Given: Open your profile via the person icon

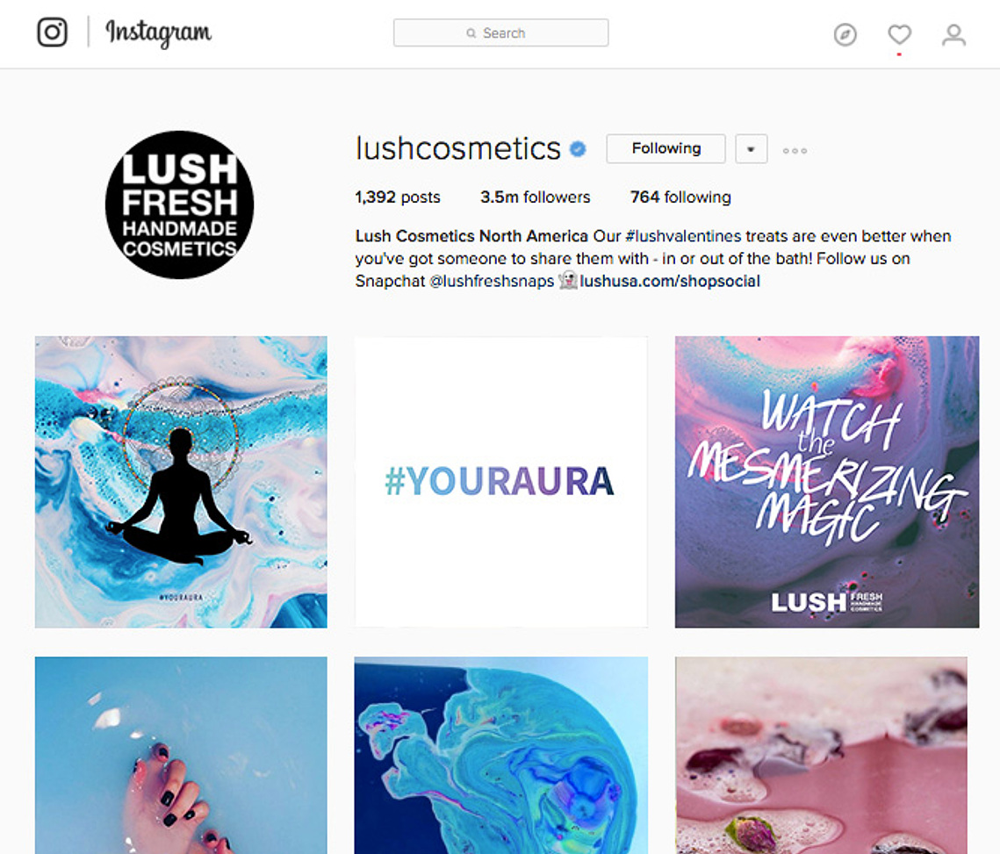Looking at the screenshot, I should pos(953,34).
